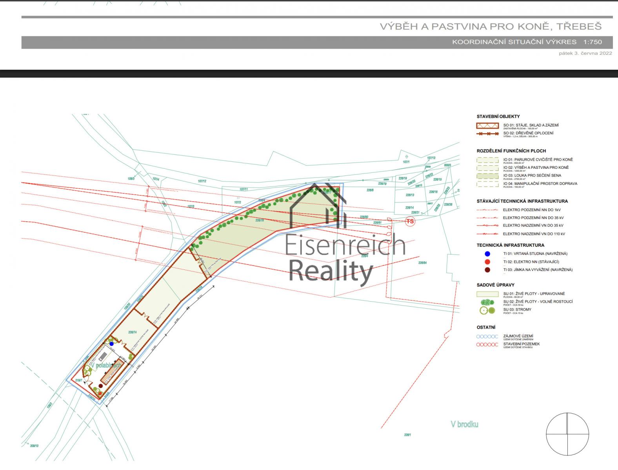
Task: Click parcel label 226/74 on the map
Action: click(x=132, y=332)
